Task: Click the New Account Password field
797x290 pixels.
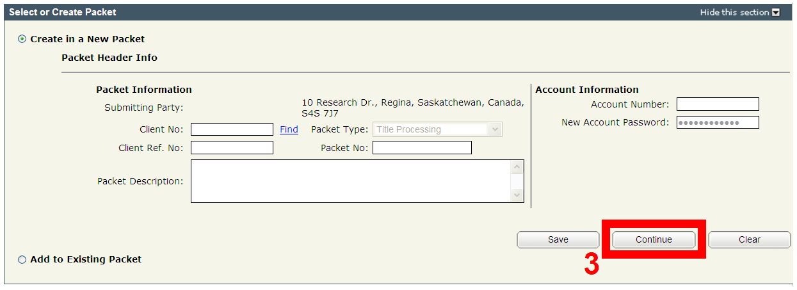Action: 718,122
